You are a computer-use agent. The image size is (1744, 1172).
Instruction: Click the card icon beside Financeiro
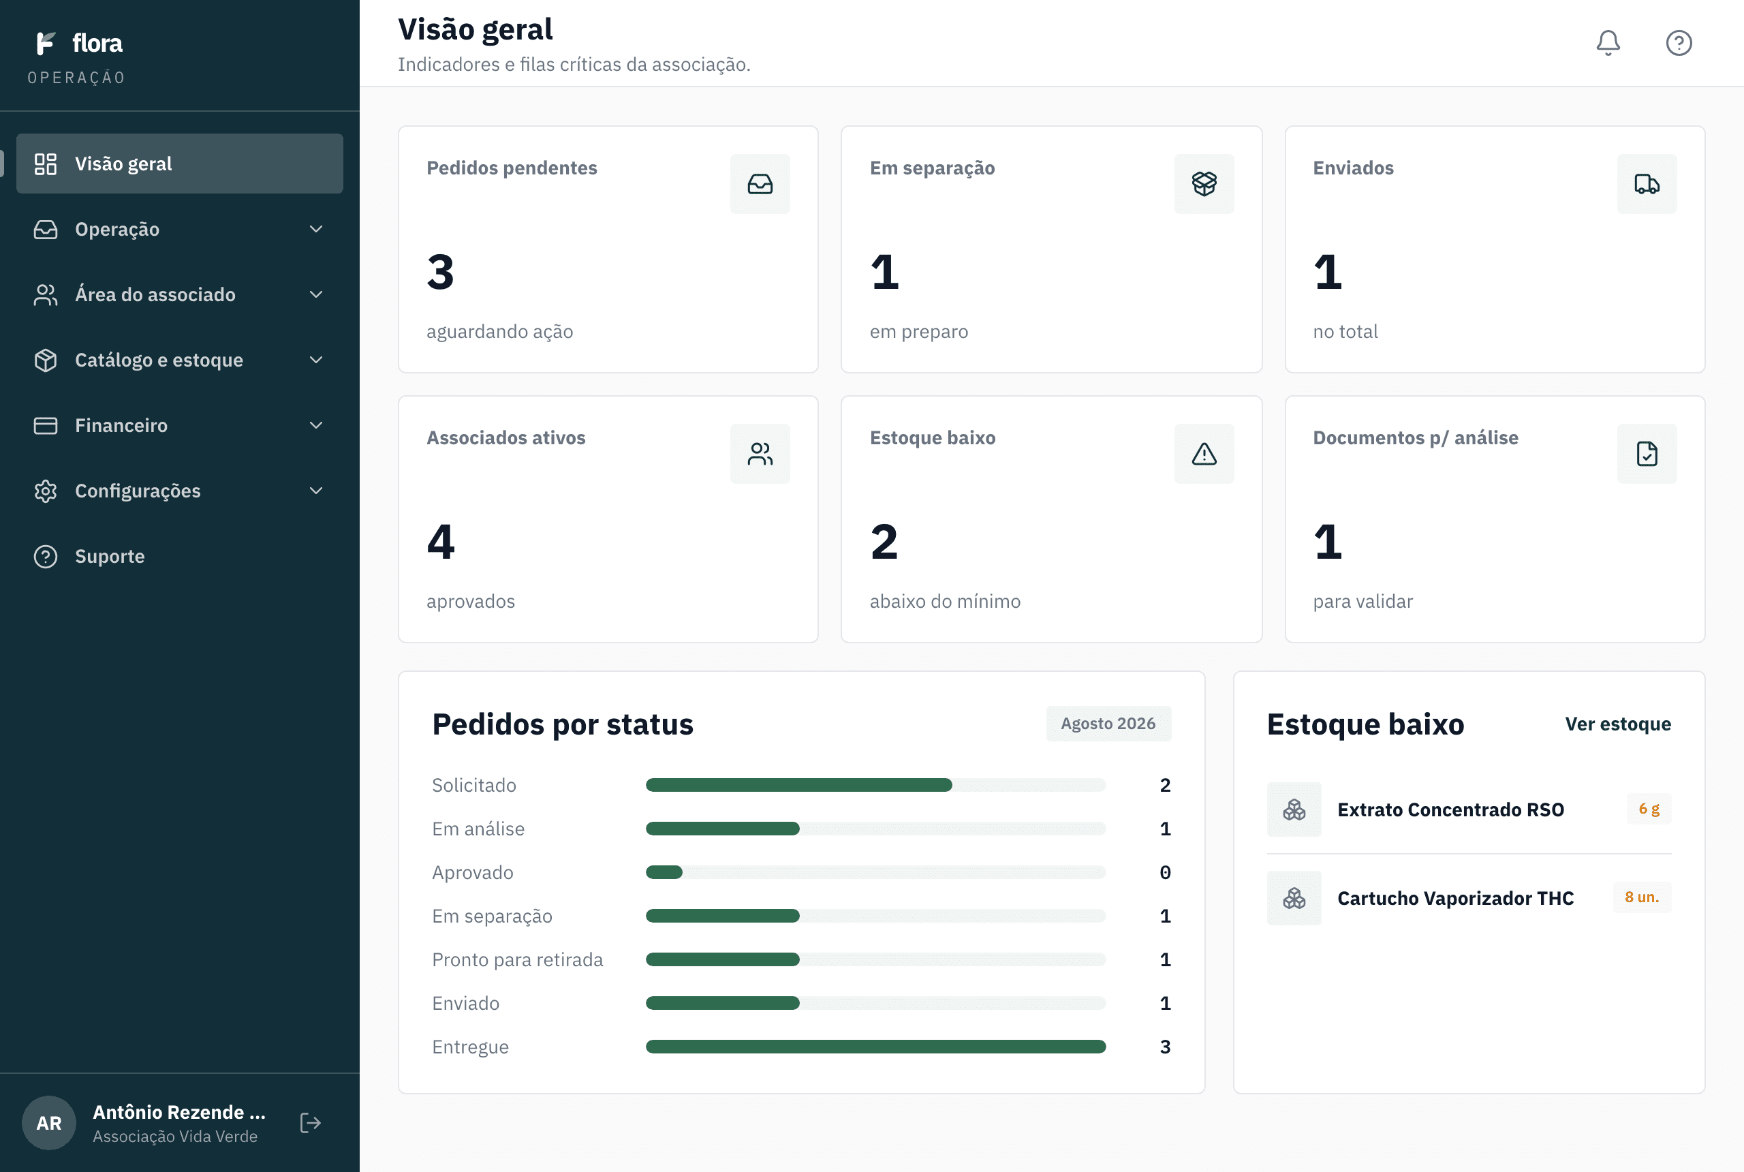(46, 425)
